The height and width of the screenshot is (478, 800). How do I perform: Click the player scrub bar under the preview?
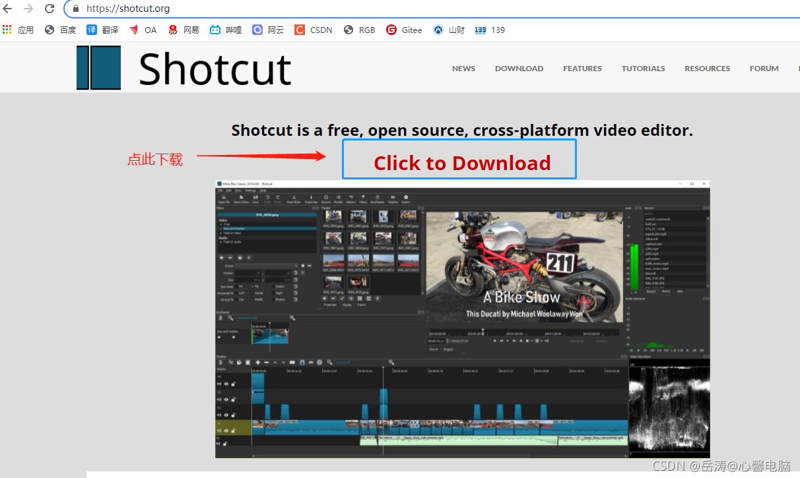pyautogui.click(x=524, y=333)
